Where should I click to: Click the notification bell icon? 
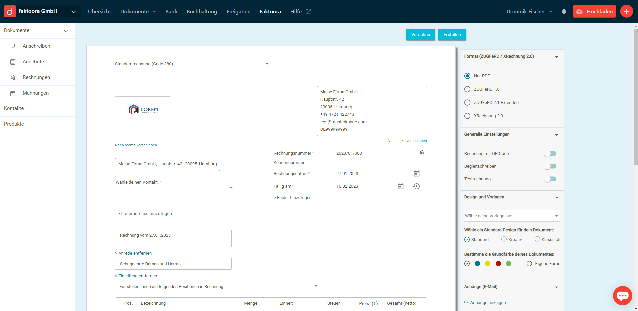tap(564, 11)
